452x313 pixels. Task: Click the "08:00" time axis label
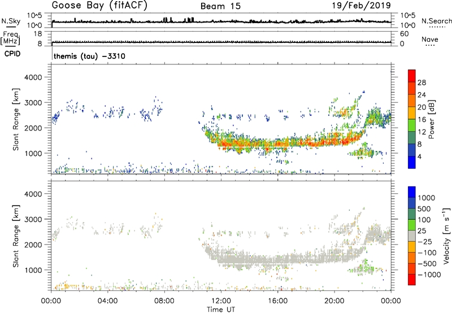point(164,301)
